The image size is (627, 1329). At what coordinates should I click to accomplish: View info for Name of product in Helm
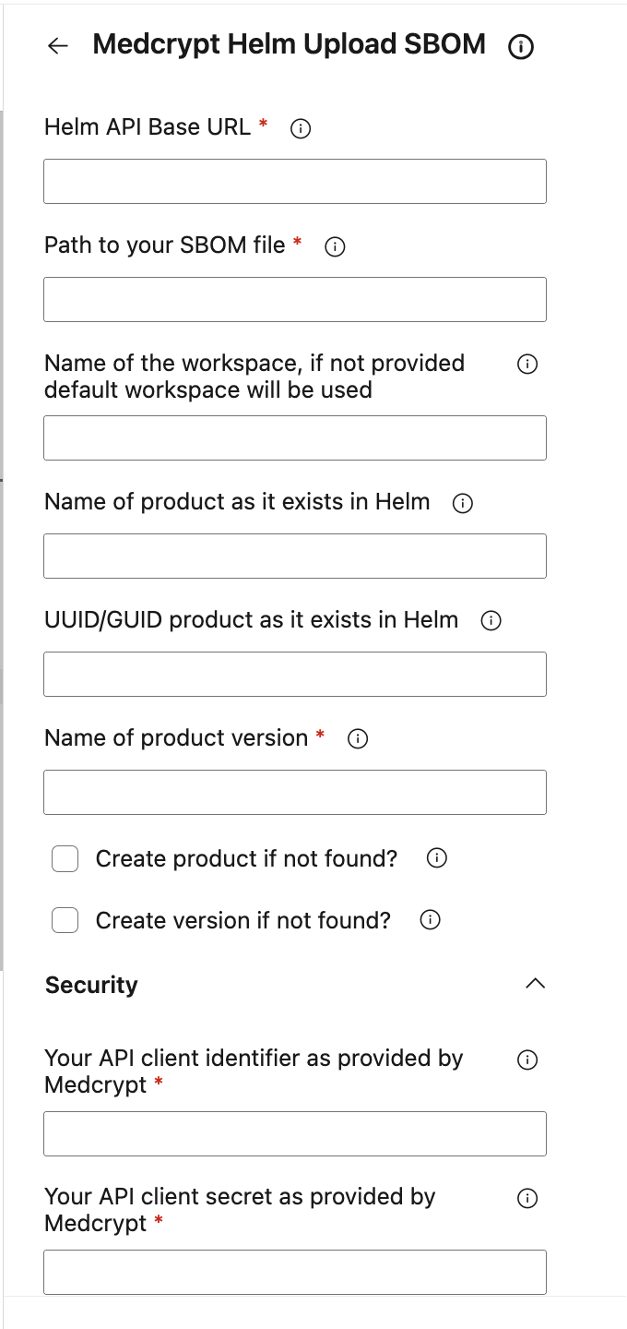click(461, 502)
